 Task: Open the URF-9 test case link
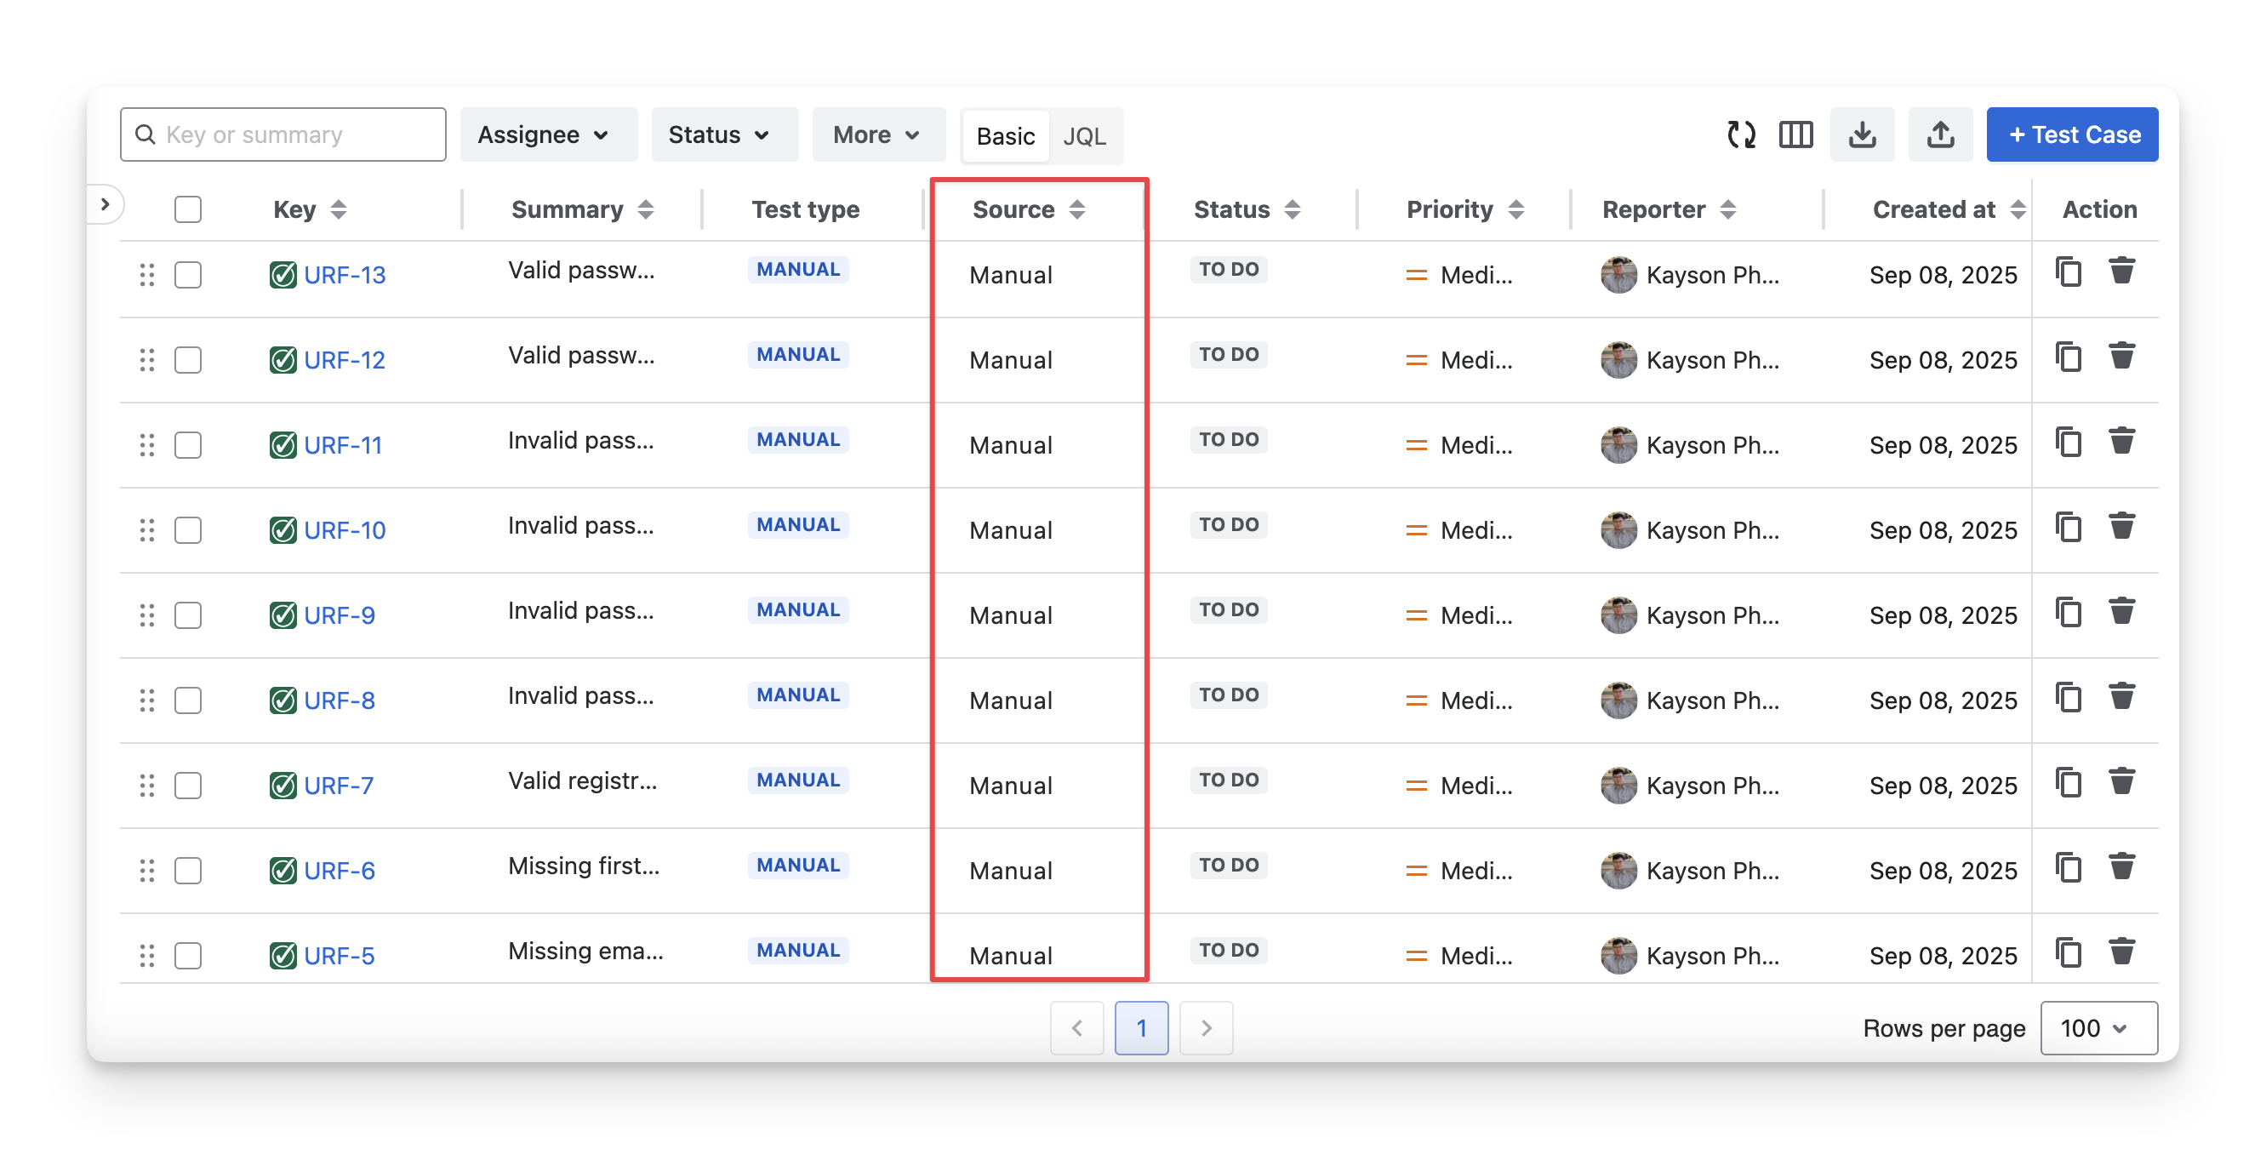tap(339, 615)
